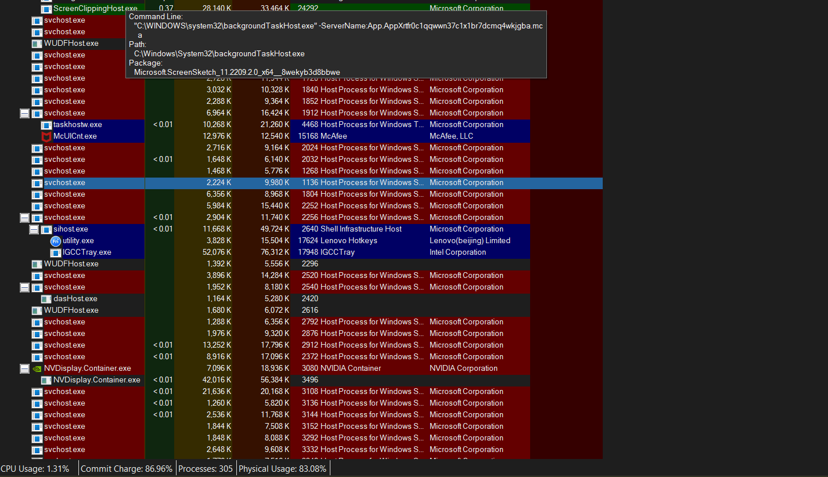Select the dasHost.exe process name
The width and height of the screenshot is (828, 477).
pyautogui.click(x=75, y=299)
